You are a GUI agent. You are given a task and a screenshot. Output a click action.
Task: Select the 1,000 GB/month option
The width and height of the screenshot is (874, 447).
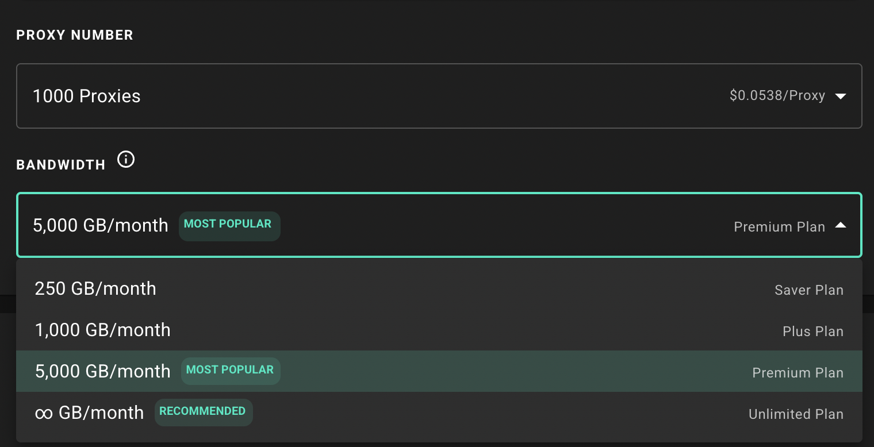(439, 330)
